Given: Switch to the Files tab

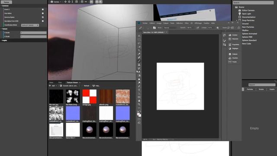Looking at the screenshot, I should coord(60,82).
